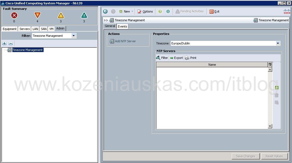Switch to the VM tab

[x=51, y=29]
